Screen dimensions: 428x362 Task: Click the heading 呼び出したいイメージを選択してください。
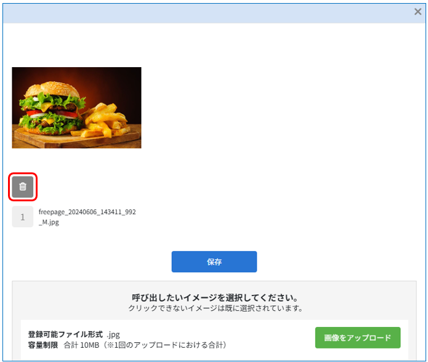pyautogui.click(x=216, y=297)
